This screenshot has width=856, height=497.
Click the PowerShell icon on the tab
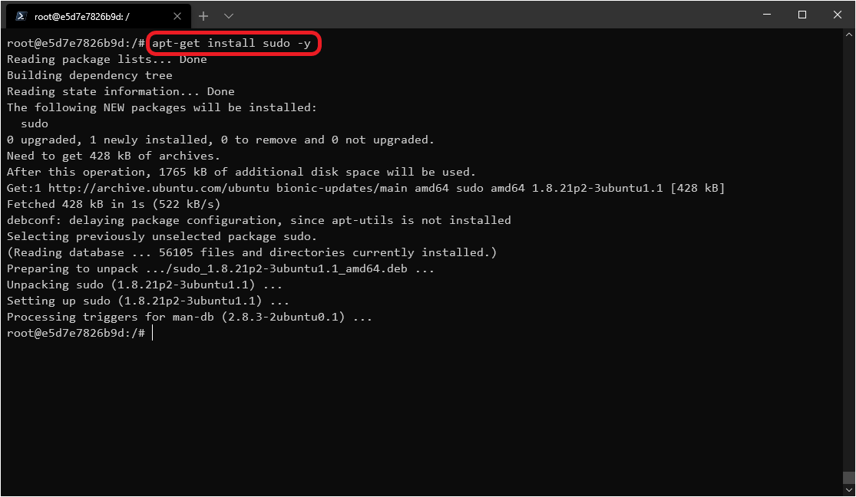tap(21, 16)
